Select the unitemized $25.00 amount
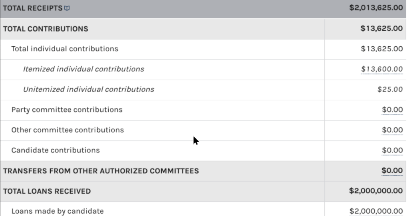The height and width of the screenshot is (216, 409). 390,89
